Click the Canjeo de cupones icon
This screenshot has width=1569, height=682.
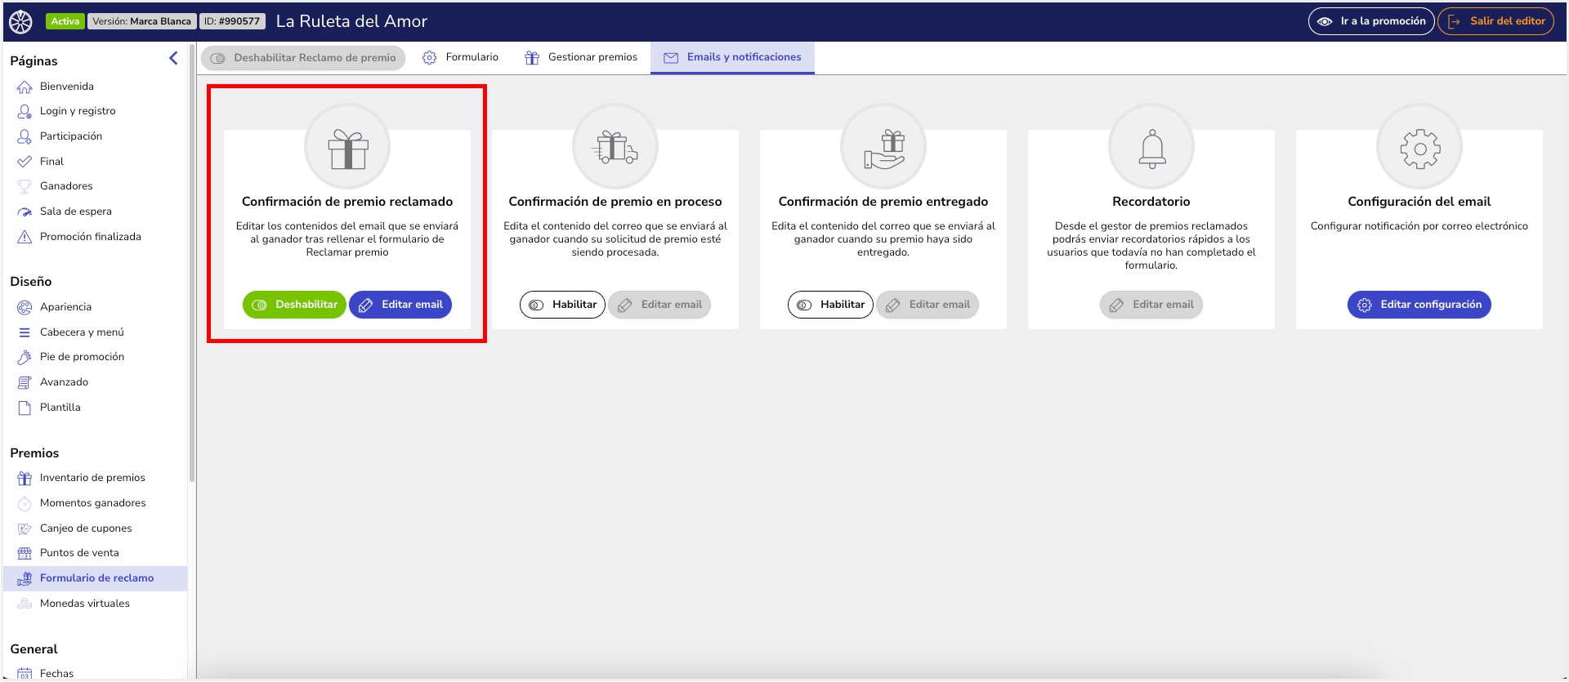pyautogui.click(x=25, y=528)
